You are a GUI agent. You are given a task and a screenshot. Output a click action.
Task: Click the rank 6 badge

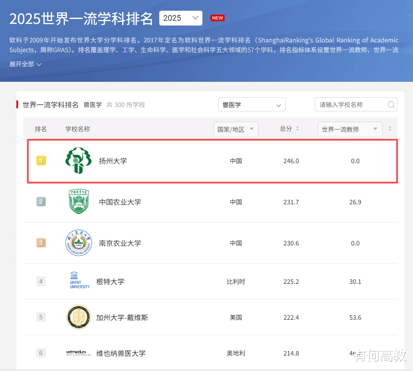(41, 353)
